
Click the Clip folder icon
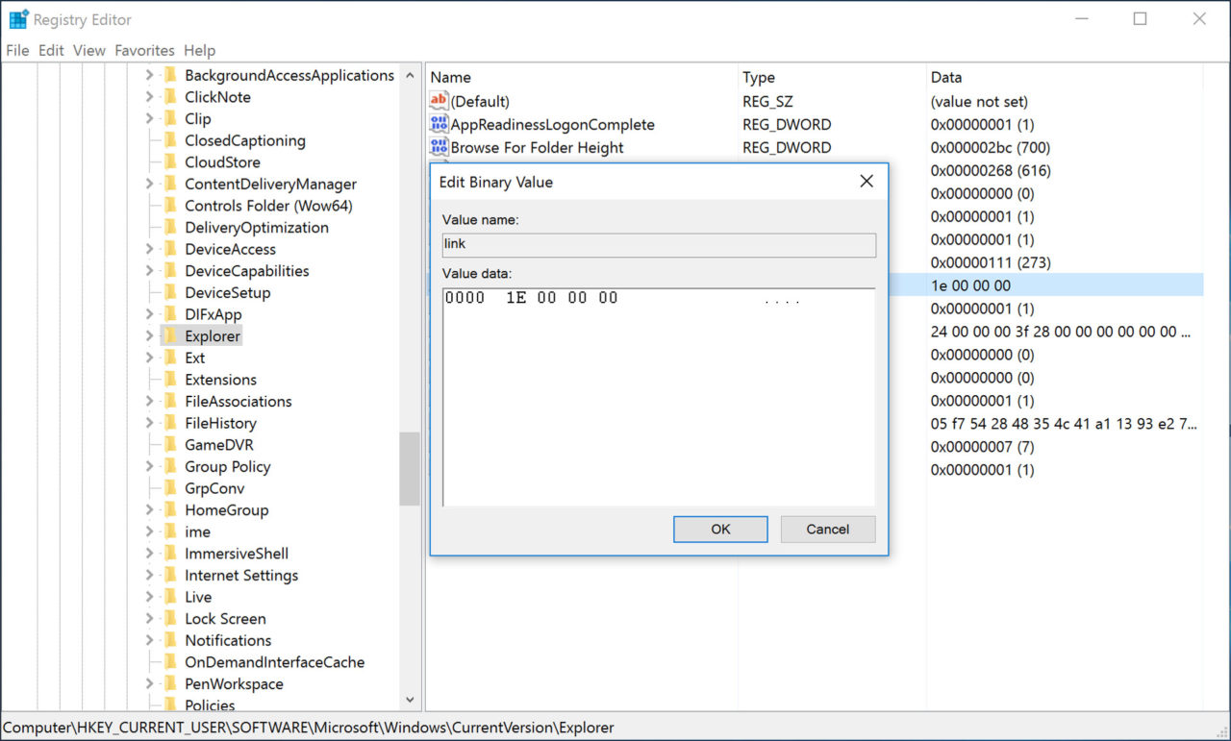point(170,118)
